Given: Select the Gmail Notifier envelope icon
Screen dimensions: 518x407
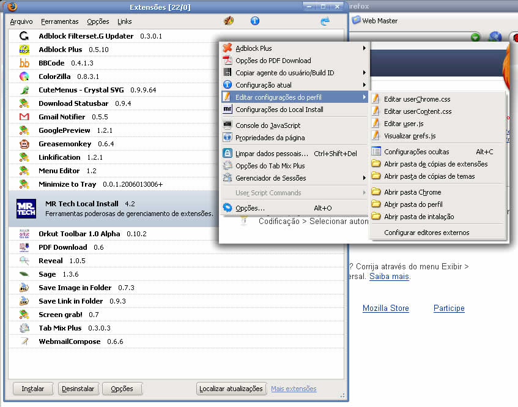Looking at the screenshot, I should pyautogui.click(x=24, y=117).
